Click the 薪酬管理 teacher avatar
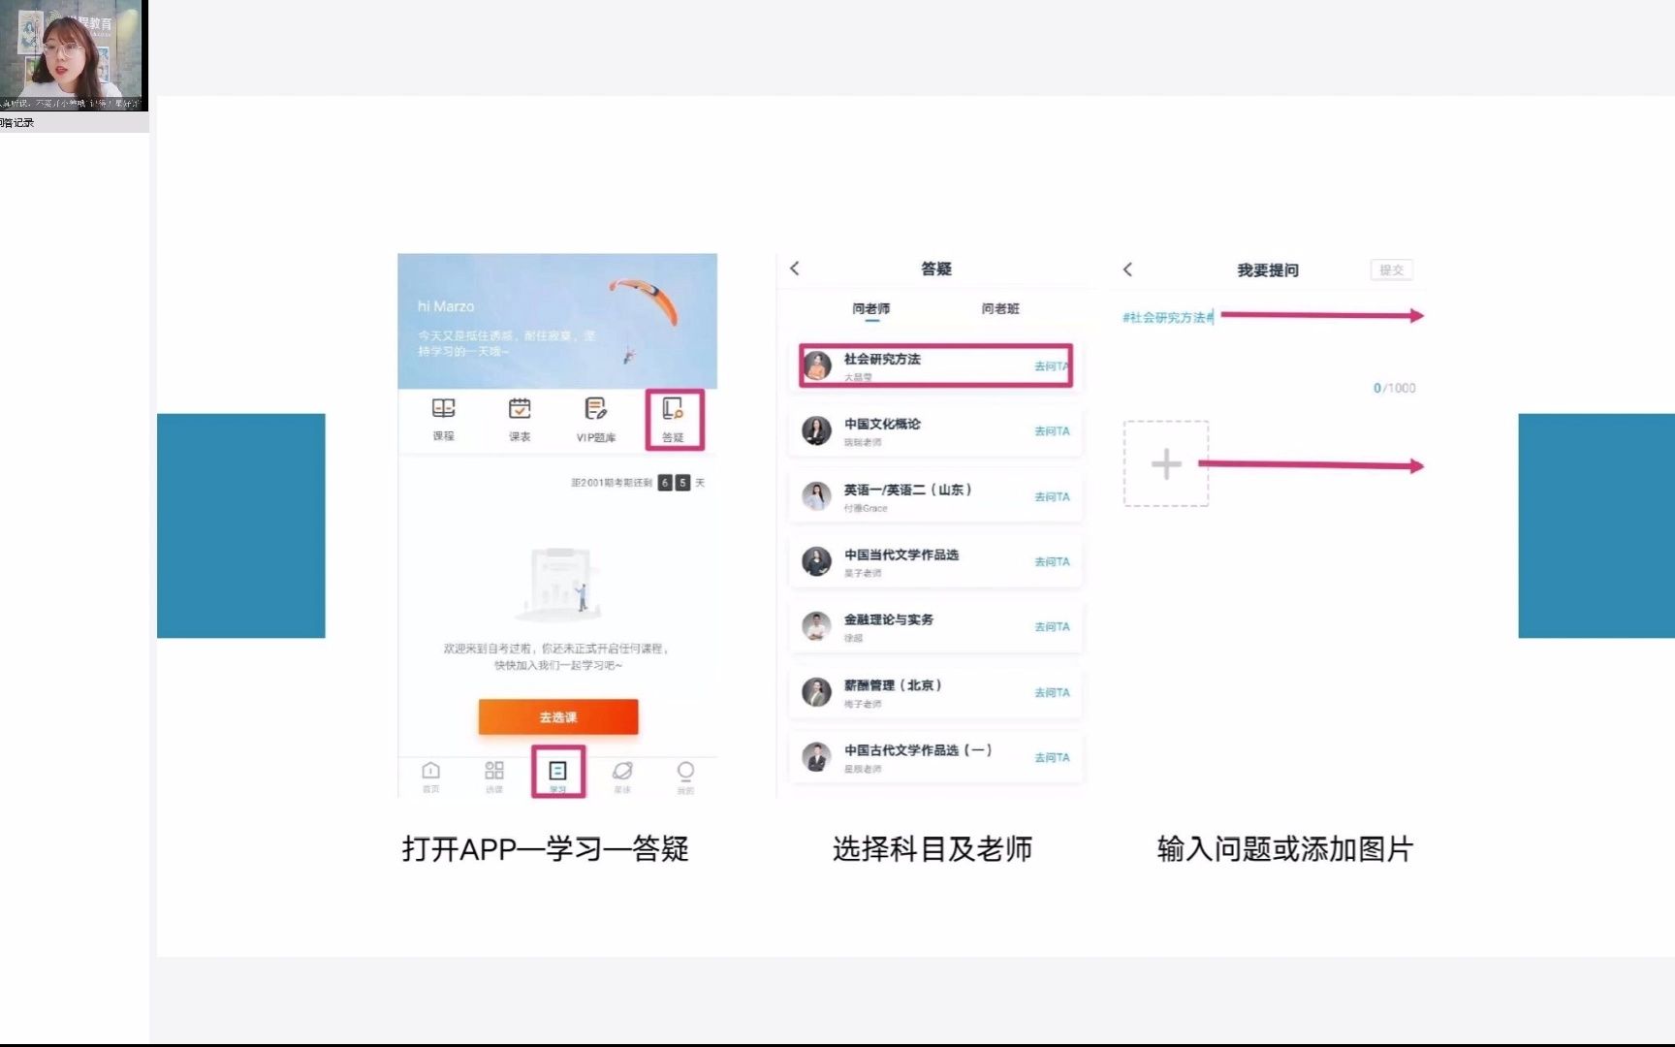The width and height of the screenshot is (1675, 1047). click(x=816, y=692)
